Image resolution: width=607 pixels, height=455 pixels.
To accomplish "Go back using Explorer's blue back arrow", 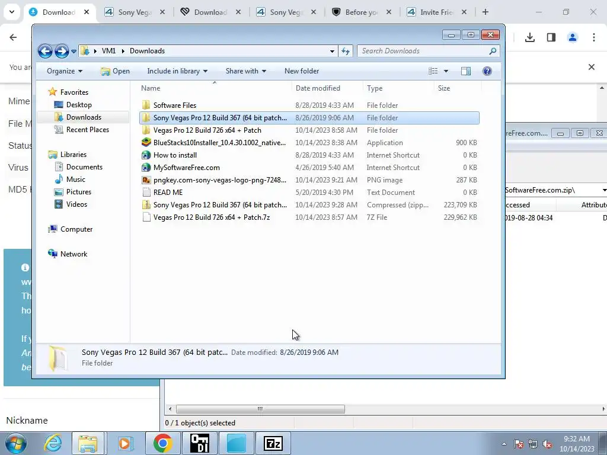I will (45, 51).
